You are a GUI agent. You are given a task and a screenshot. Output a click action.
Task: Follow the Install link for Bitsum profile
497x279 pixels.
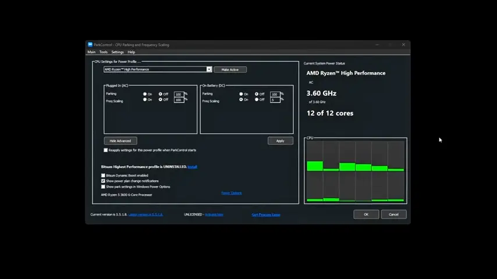pyautogui.click(x=192, y=167)
